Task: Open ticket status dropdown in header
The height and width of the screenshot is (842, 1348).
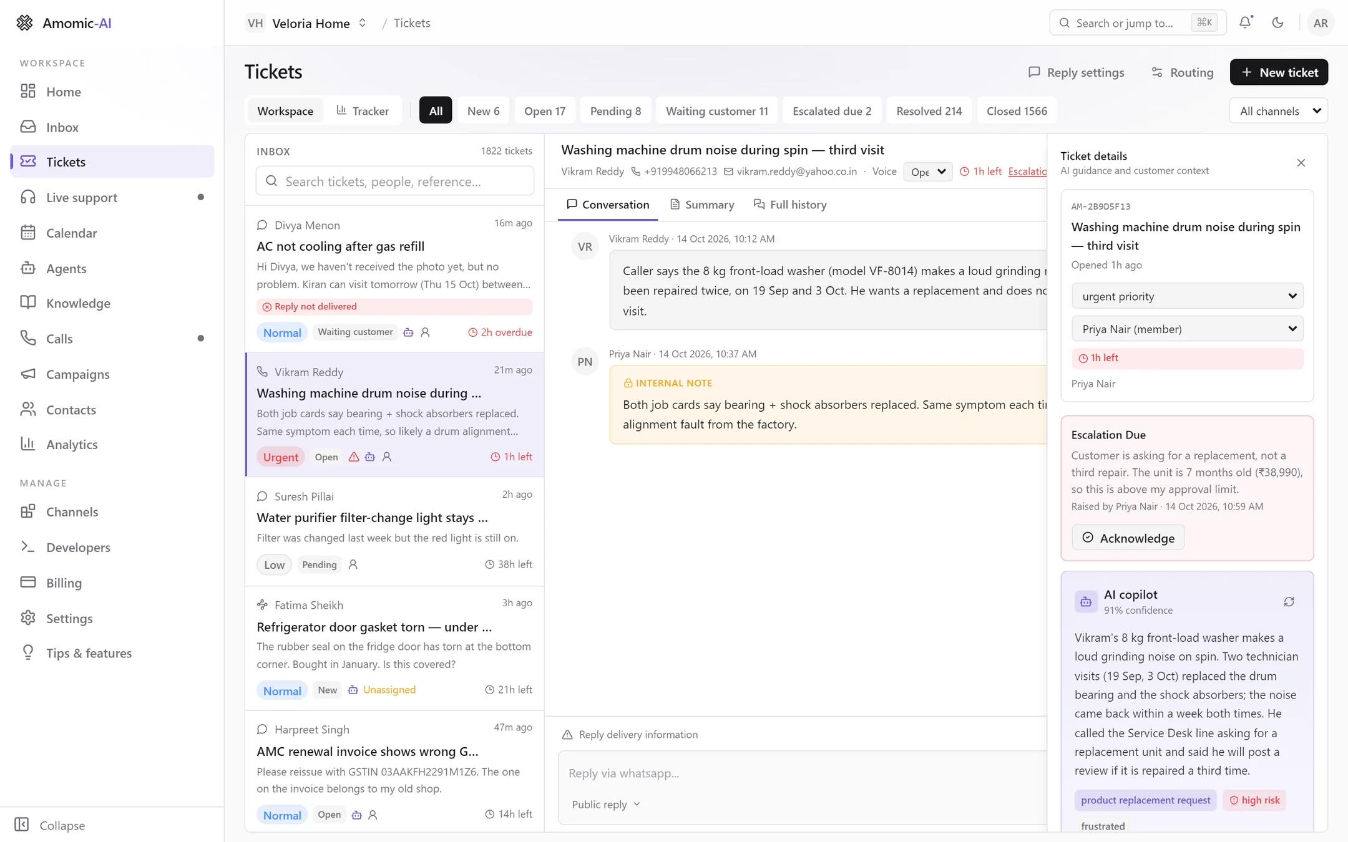Action: click(928, 172)
